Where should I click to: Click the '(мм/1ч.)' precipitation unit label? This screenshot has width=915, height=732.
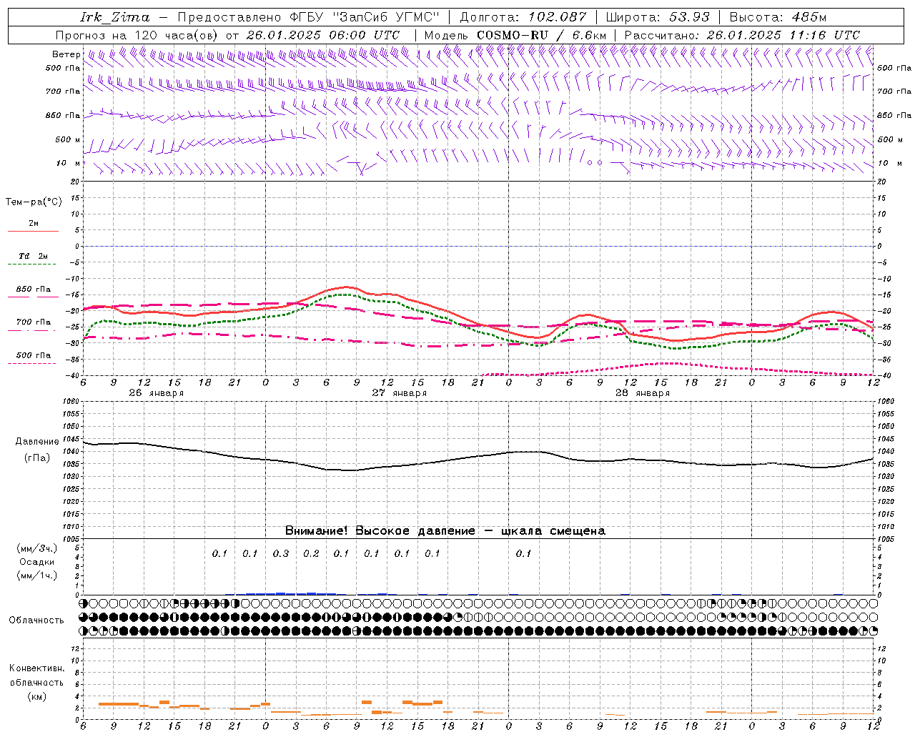37,575
